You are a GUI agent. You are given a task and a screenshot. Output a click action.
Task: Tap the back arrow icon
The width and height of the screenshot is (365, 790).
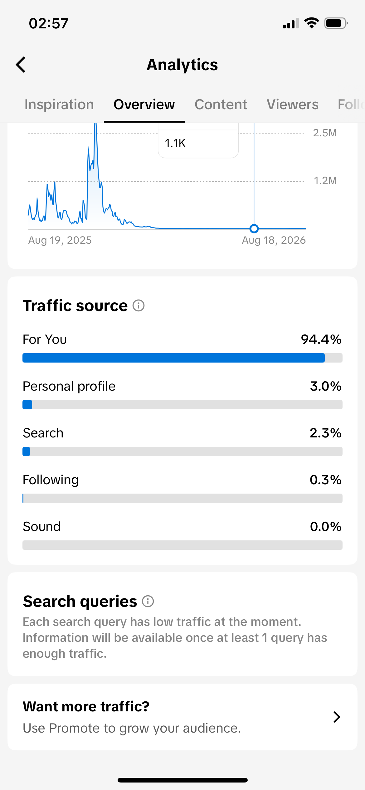pyautogui.click(x=21, y=65)
